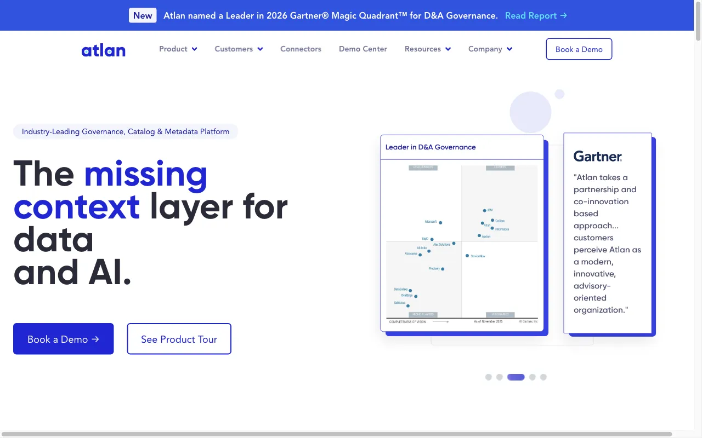The image size is (702, 438).
Task: Click the vertical page scrollbar thumb
Action: tap(698, 21)
